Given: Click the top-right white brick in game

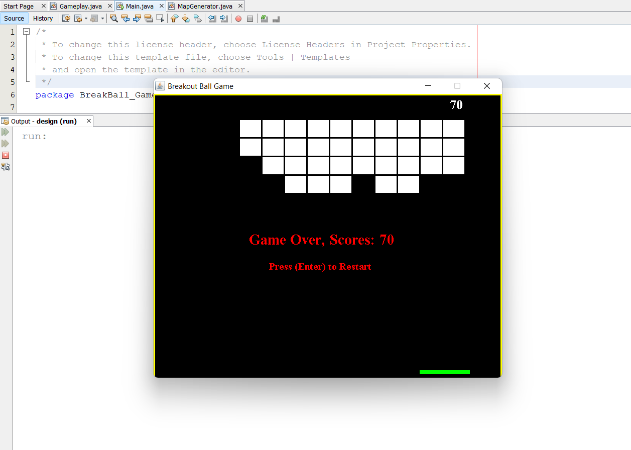Looking at the screenshot, I should coord(454,129).
